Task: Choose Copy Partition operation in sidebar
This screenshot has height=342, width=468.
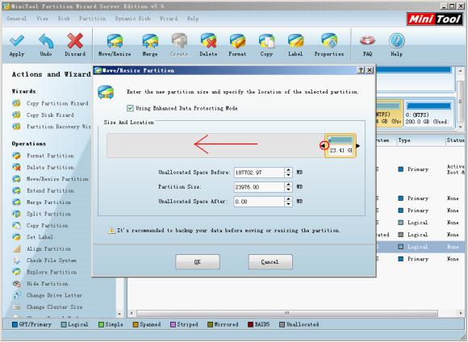Action: tap(40, 225)
